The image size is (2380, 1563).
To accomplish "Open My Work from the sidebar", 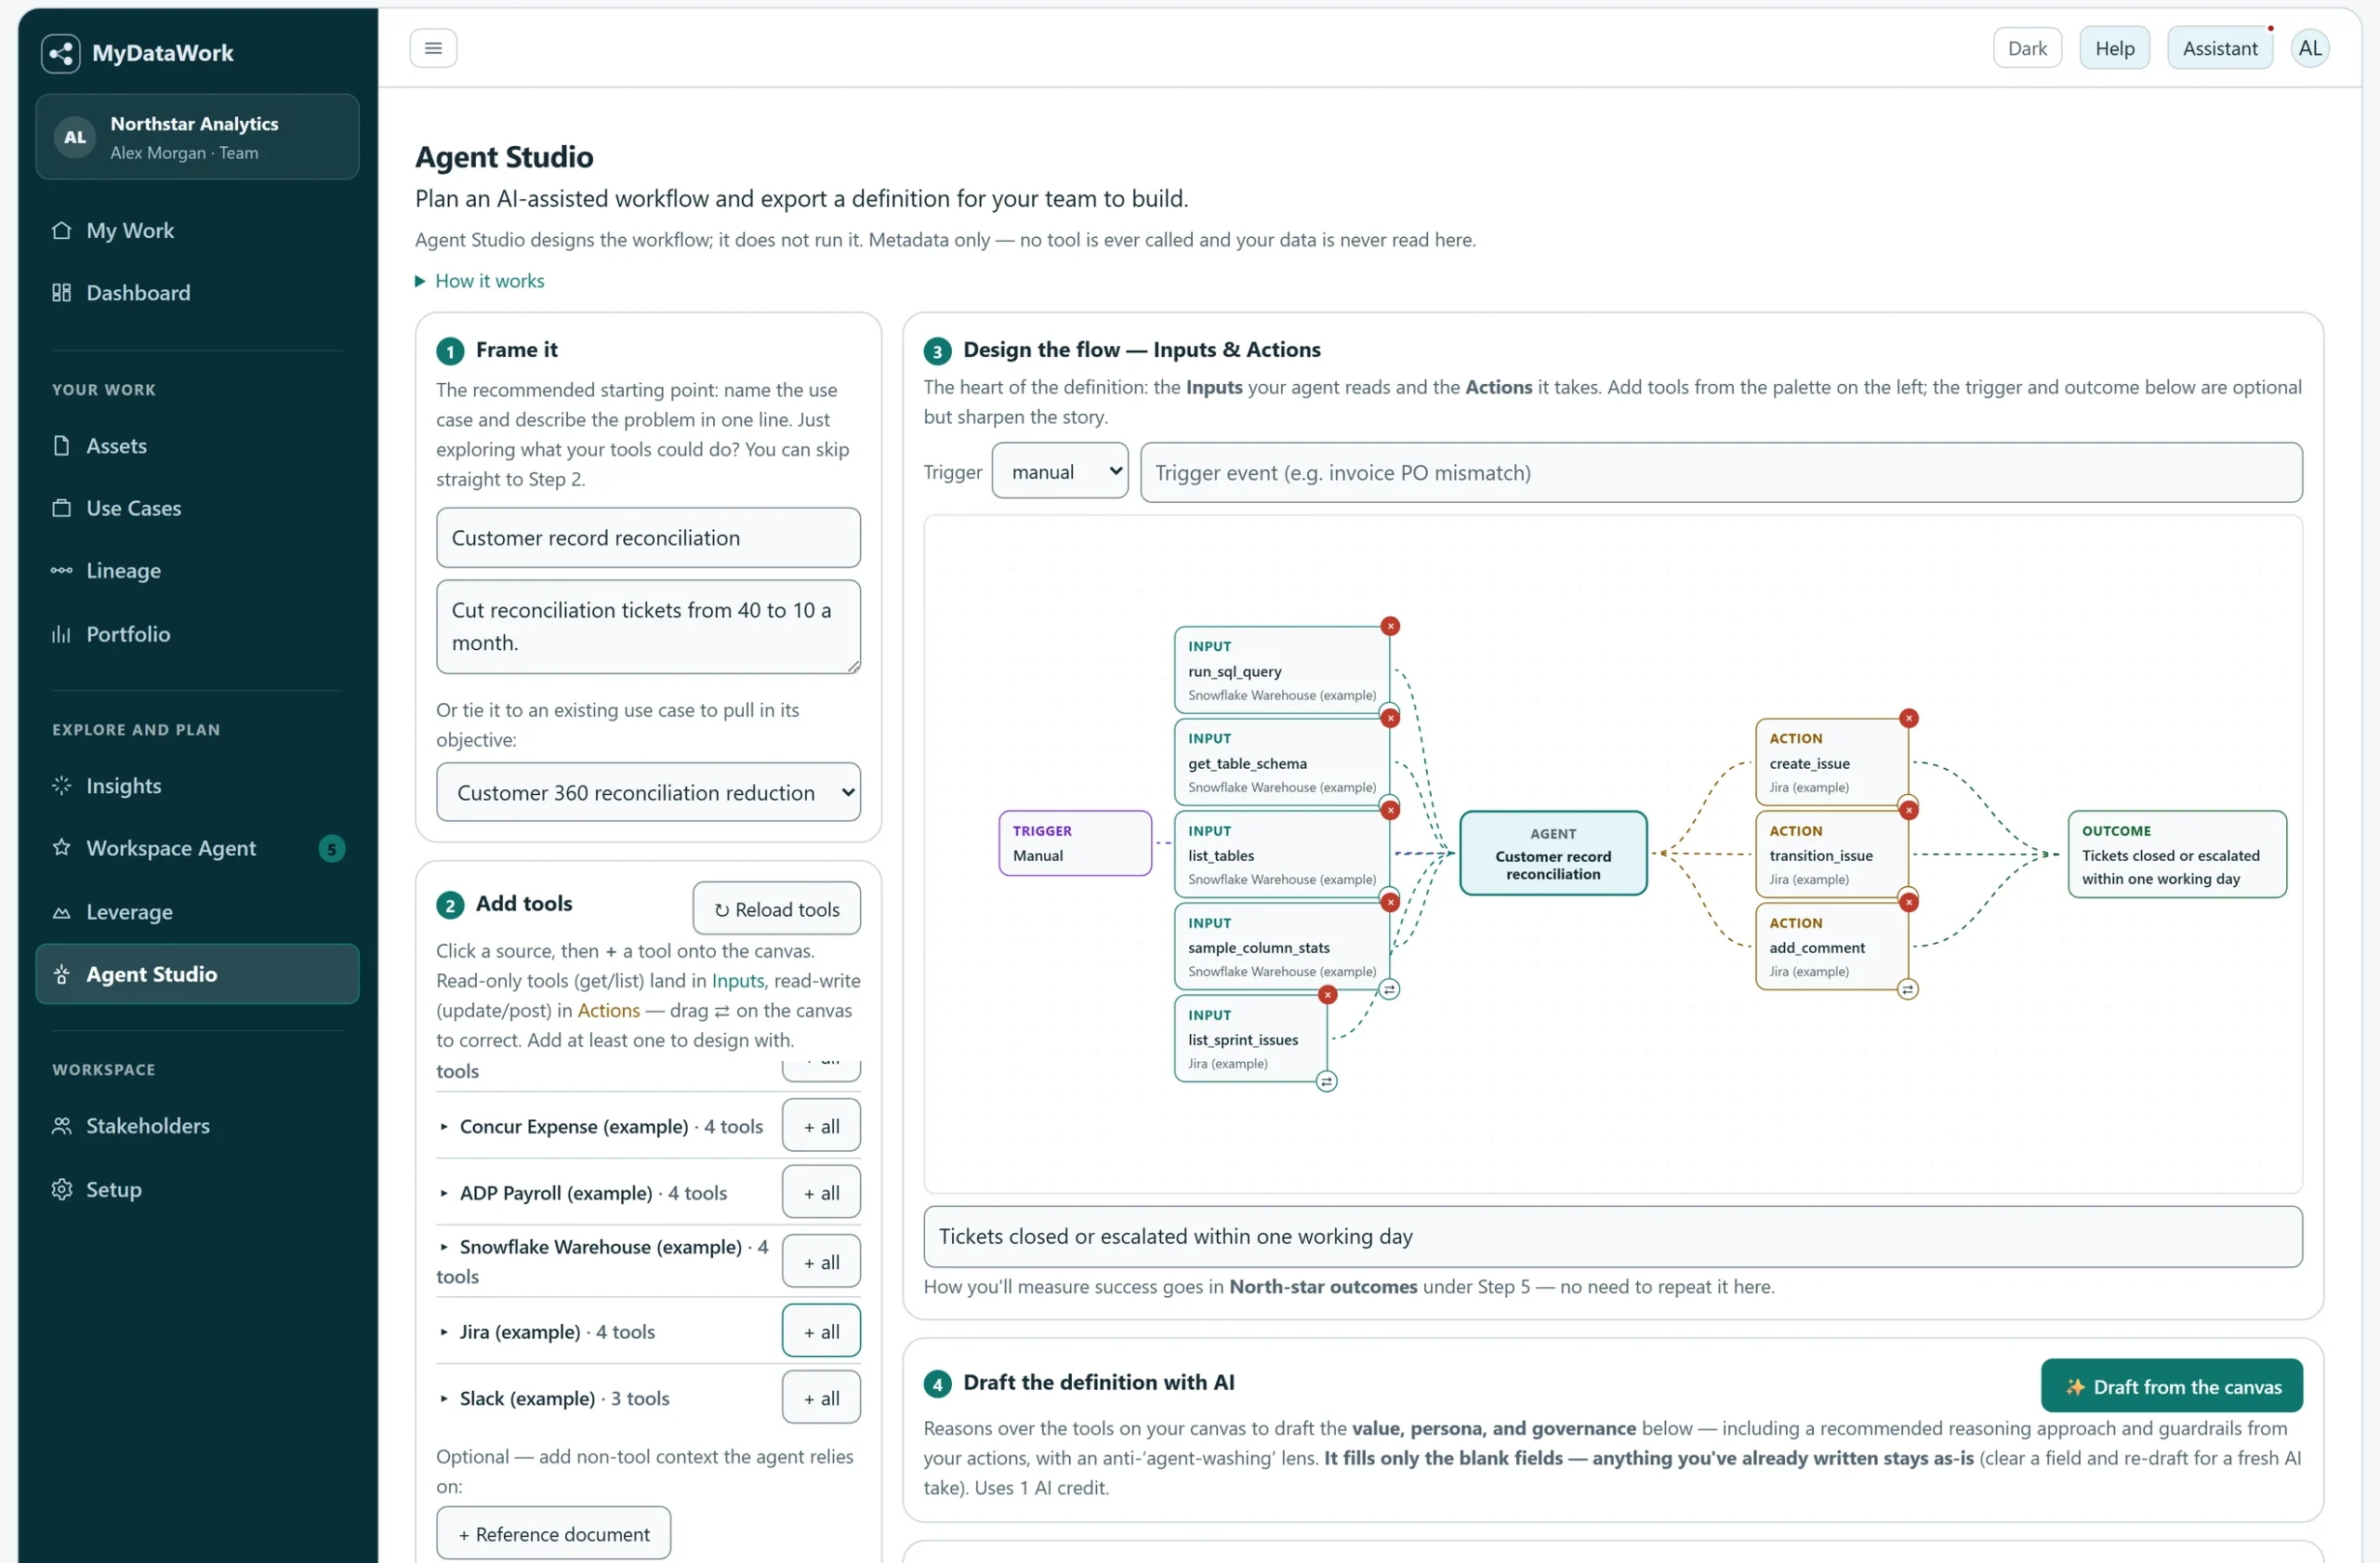I will tap(198, 230).
